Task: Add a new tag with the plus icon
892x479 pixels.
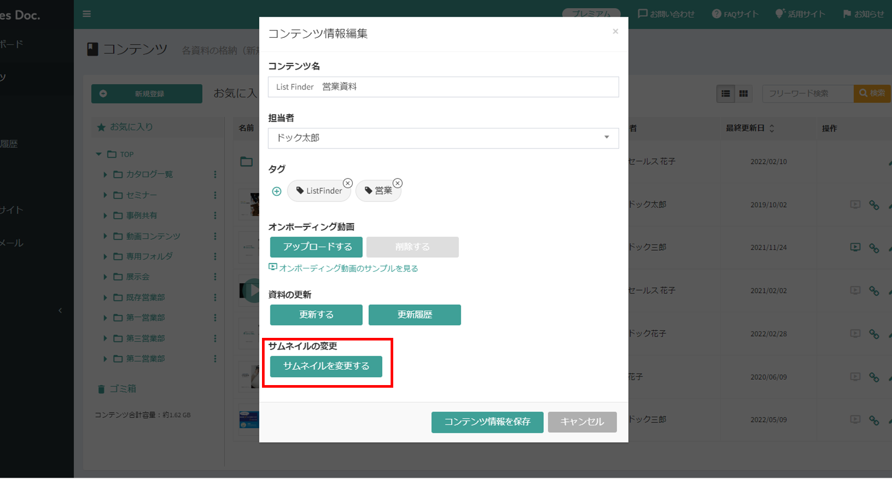Action: coord(276,191)
